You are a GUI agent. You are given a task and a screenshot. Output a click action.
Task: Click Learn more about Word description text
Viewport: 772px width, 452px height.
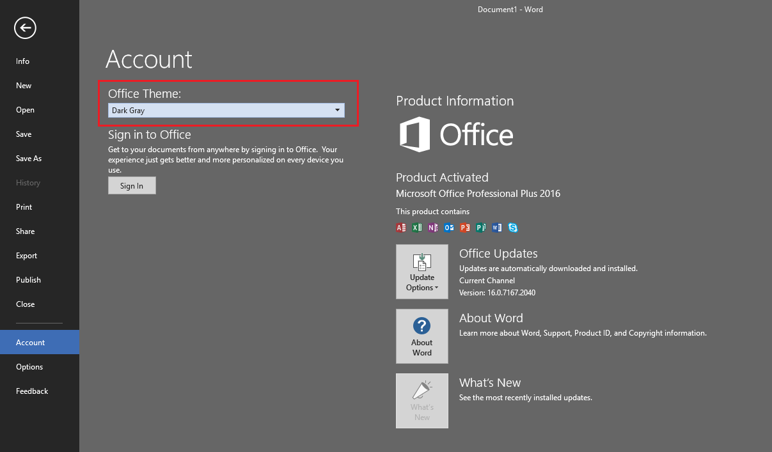click(583, 333)
